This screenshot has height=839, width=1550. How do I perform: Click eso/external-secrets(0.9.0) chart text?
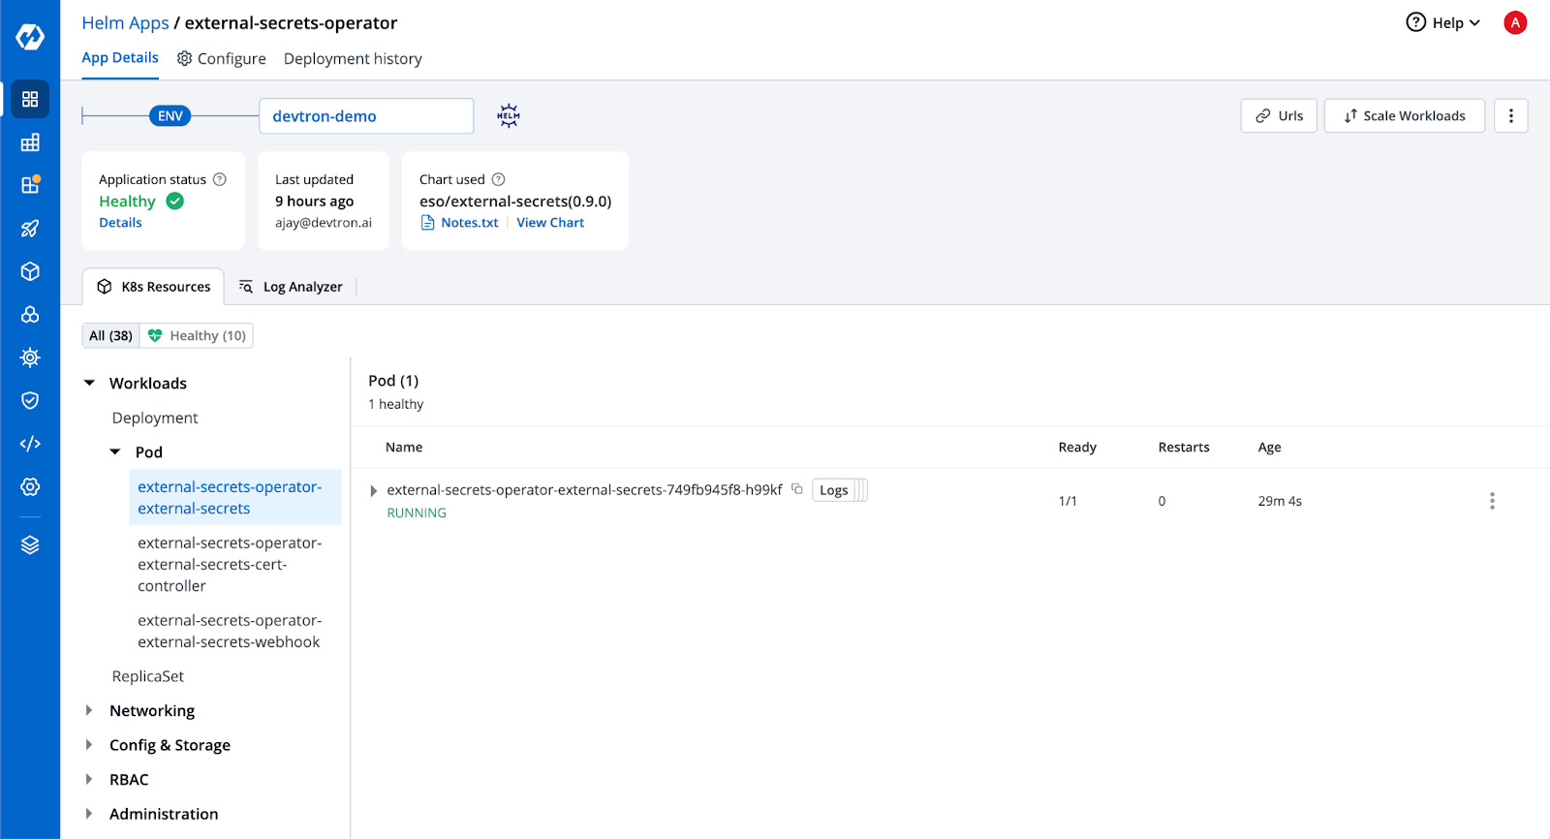(515, 202)
